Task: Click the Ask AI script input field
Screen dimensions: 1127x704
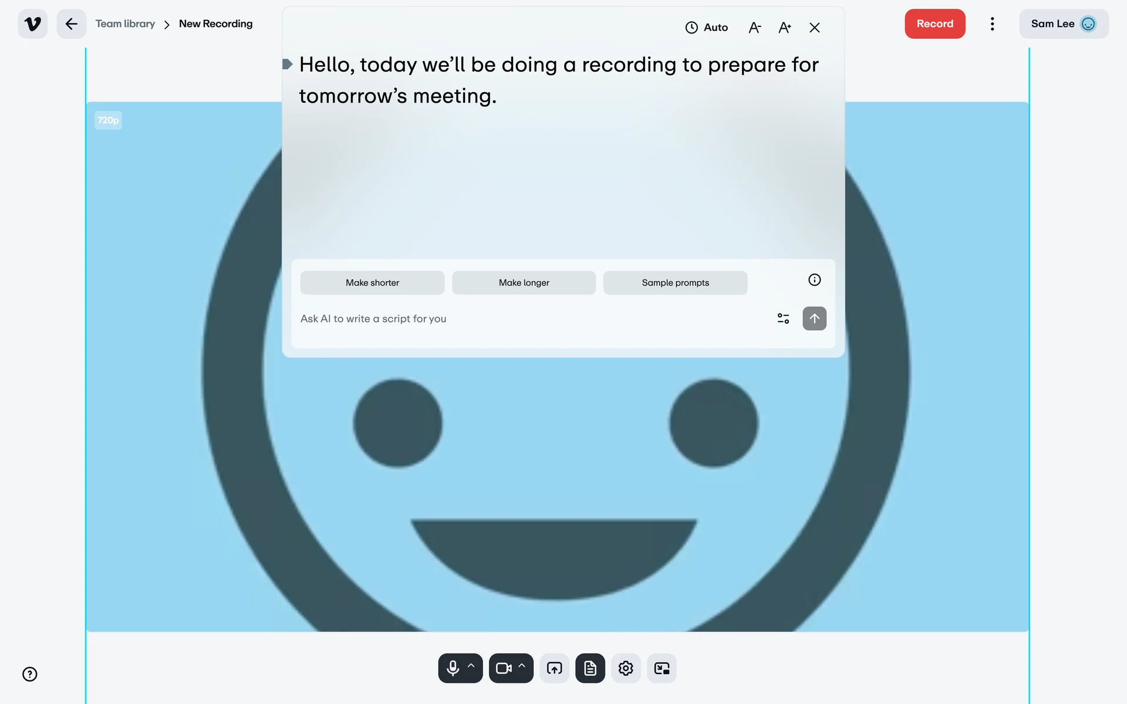Action: [x=528, y=319]
